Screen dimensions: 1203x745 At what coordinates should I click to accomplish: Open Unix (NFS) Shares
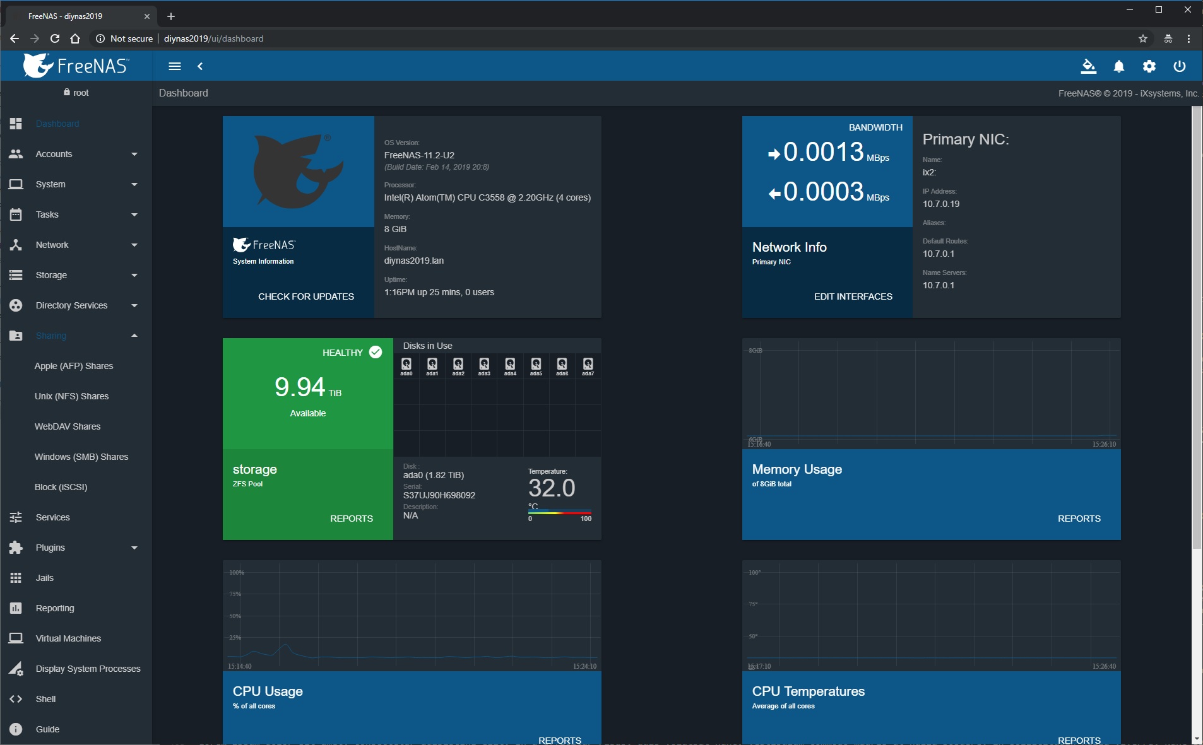pos(71,396)
